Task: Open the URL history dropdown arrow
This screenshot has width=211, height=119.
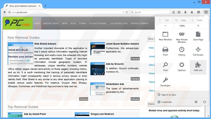Action: click(124, 12)
